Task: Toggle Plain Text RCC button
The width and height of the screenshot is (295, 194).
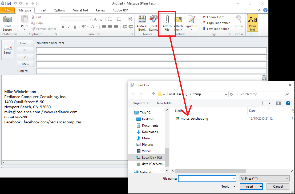Action: [252, 23]
